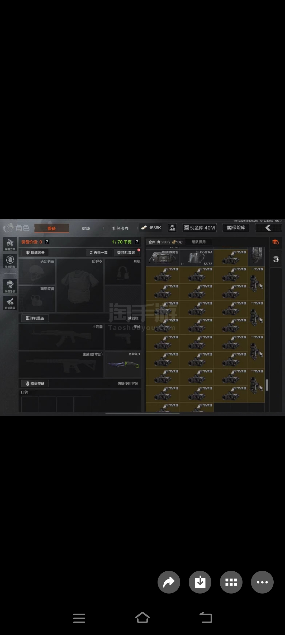Tap the help icon beside 装备价值
Screen dimensions: 285x635
47,242
